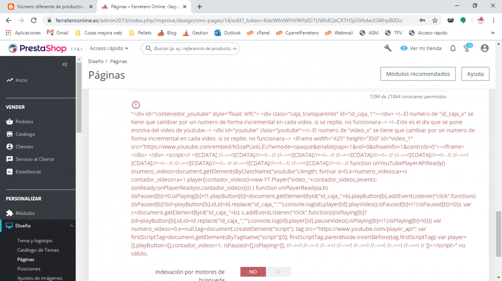The height and width of the screenshot is (281, 502).
Task: Click the Estadísticas bar chart icon
Action: (x=10, y=172)
